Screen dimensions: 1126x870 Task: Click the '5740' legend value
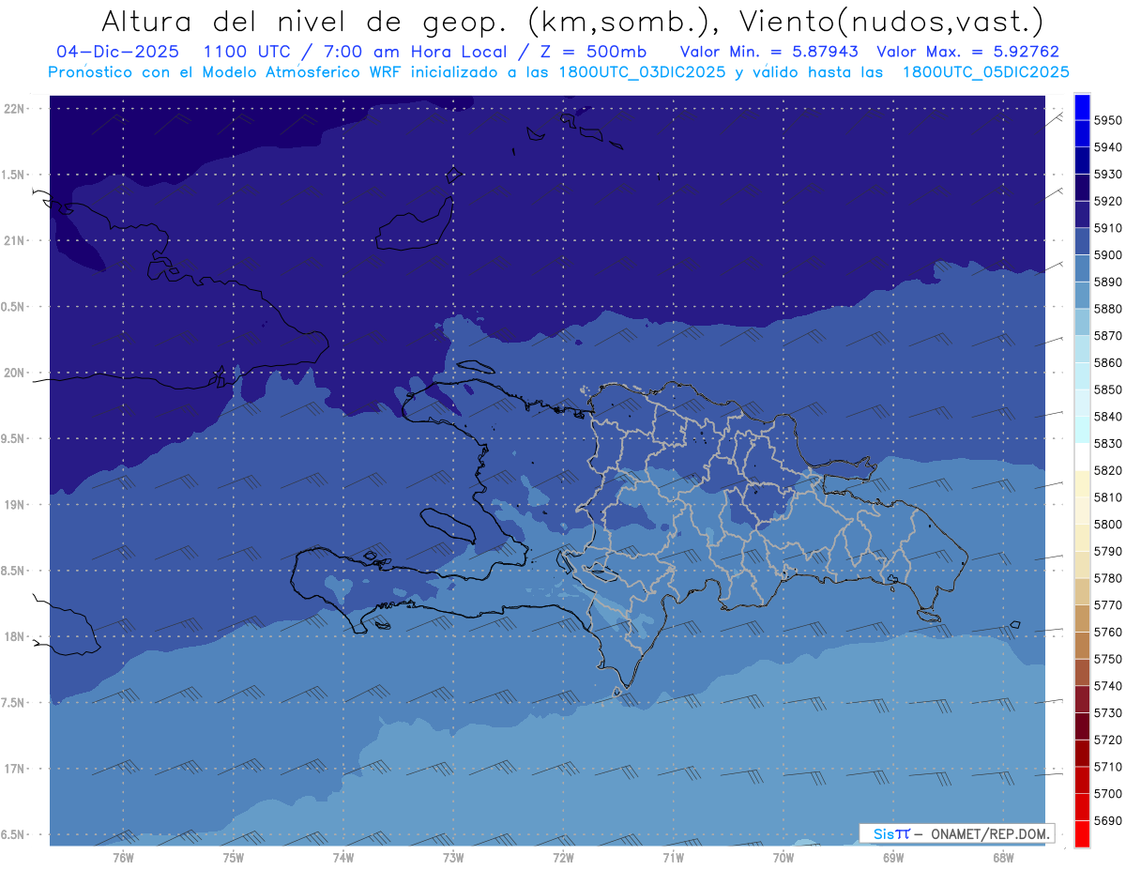click(x=1108, y=686)
